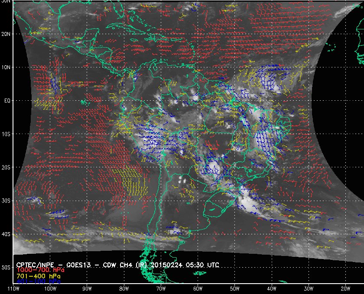Image resolution: width=364 pixels, height=294 pixels.
Task: Select the yellow 701-400 hPa legend entry
Action: 38,276
